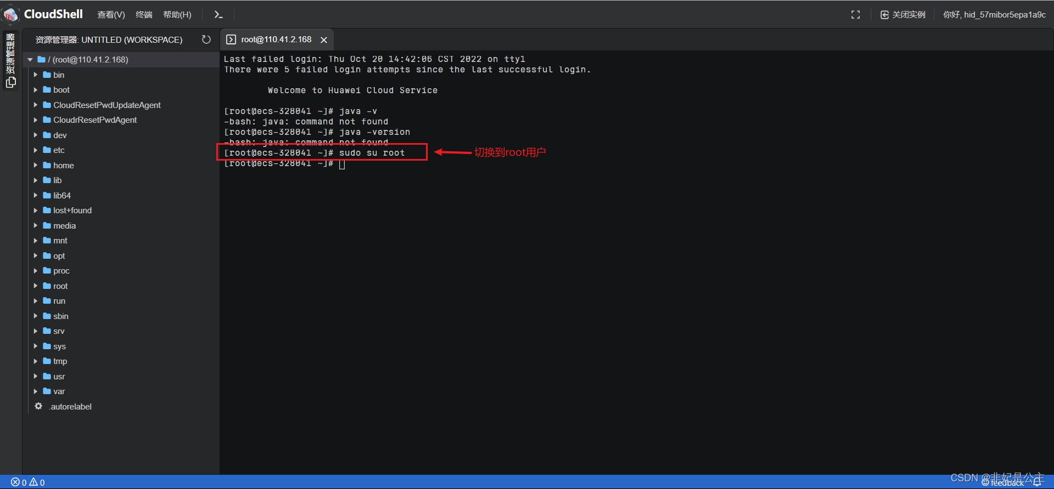Select the usr folder label
This screenshot has width=1054, height=489.
[x=59, y=377]
